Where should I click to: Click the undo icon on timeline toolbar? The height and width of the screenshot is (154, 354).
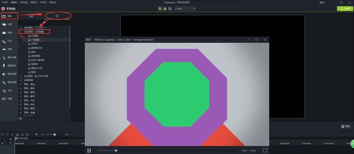pos(2,134)
